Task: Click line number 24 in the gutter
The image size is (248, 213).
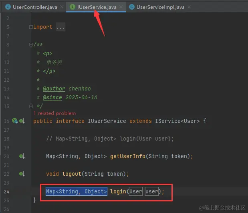Action: 6,192
